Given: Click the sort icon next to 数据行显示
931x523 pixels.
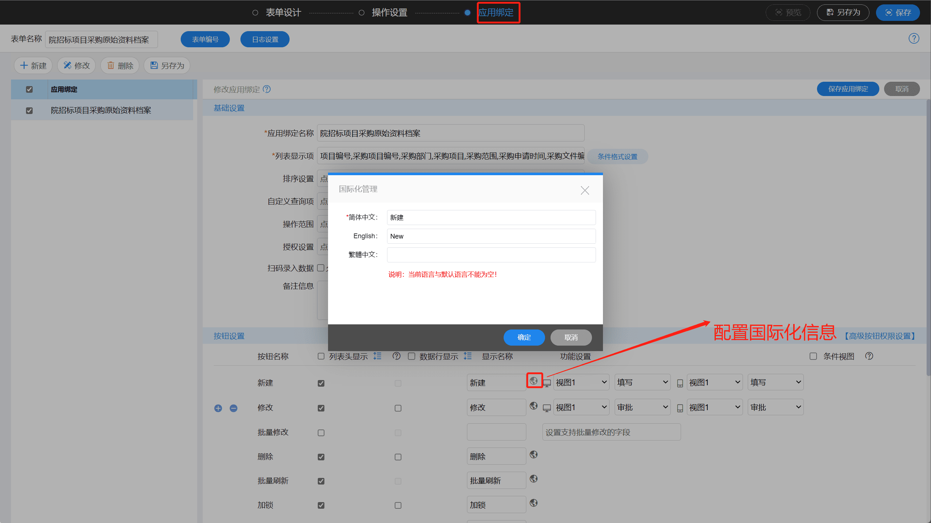Looking at the screenshot, I should [x=468, y=356].
